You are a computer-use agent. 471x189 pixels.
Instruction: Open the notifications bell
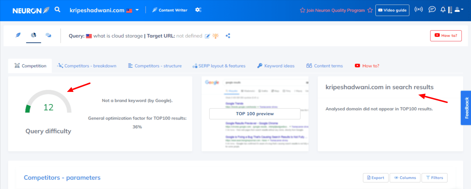pos(443,9)
